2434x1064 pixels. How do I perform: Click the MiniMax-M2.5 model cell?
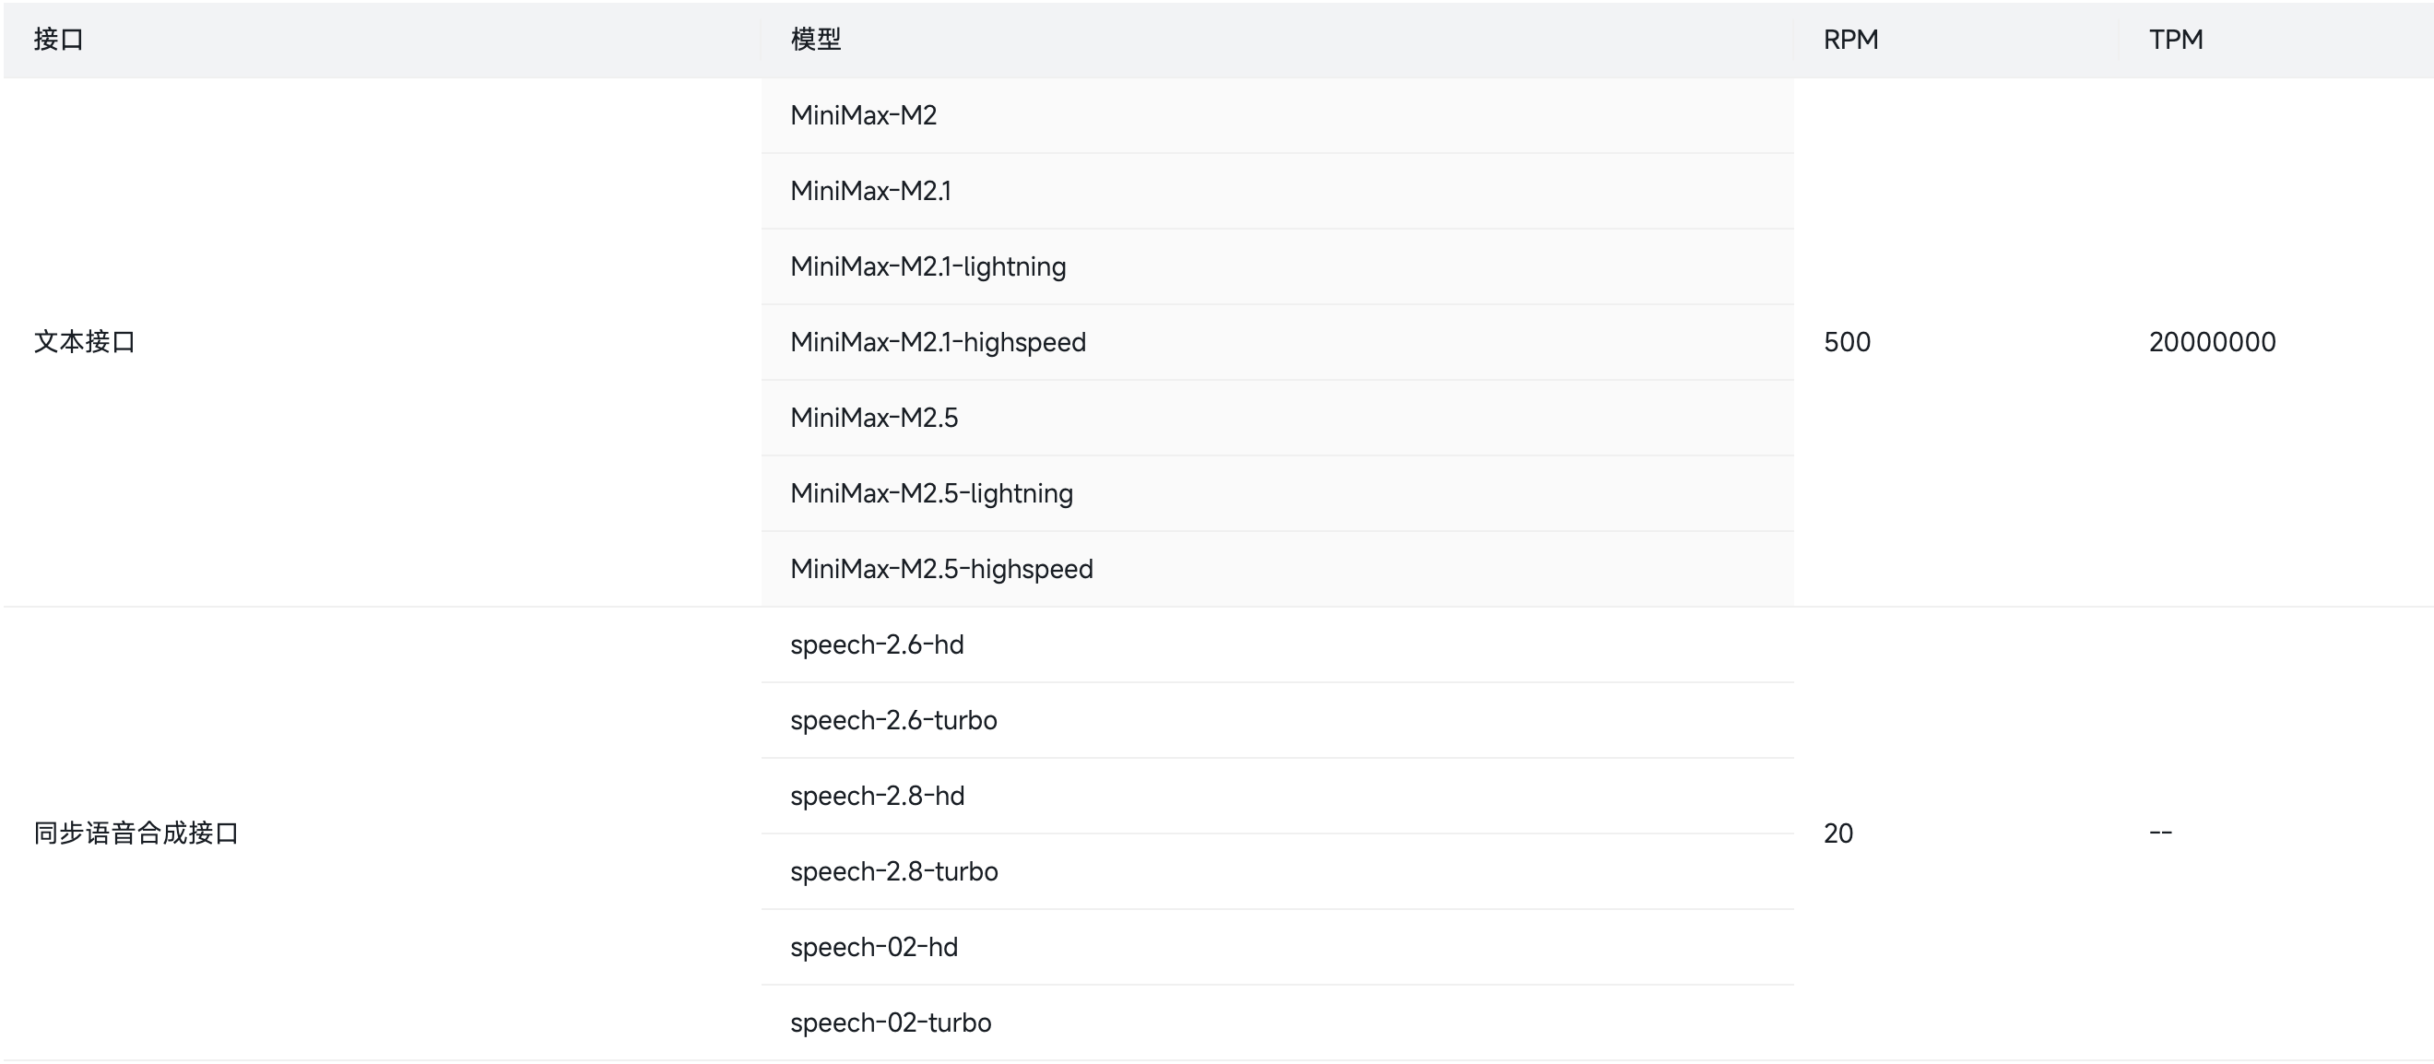1277,418
